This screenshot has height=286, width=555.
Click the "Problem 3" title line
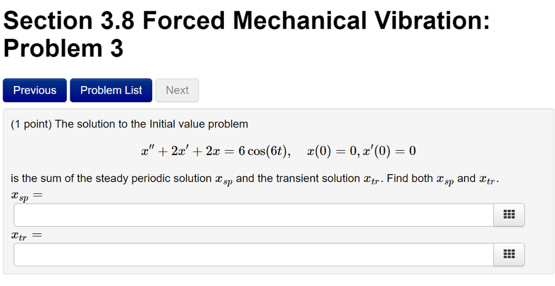pyautogui.click(x=63, y=48)
